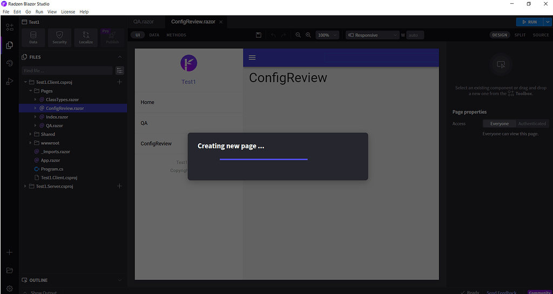The height and width of the screenshot is (294, 553).
Task: Click the Zoom out magnifier icon
Action: point(298,35)
